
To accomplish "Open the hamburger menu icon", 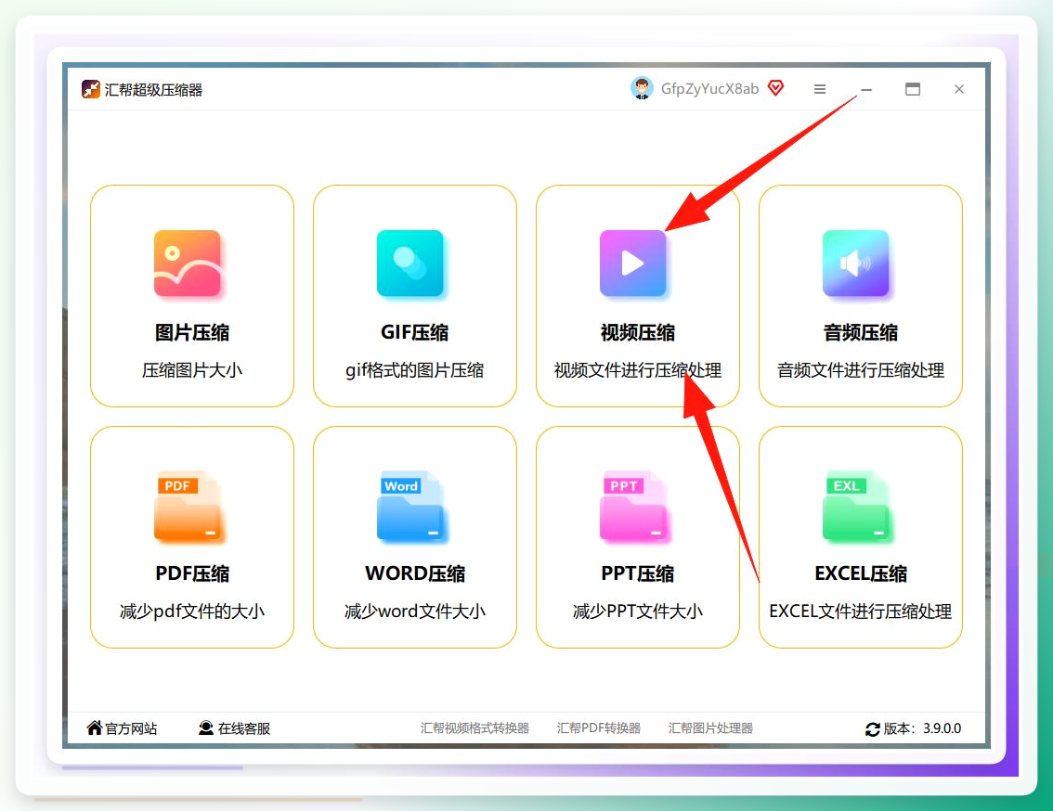I will pyautogui.click(x=820, y=89).
